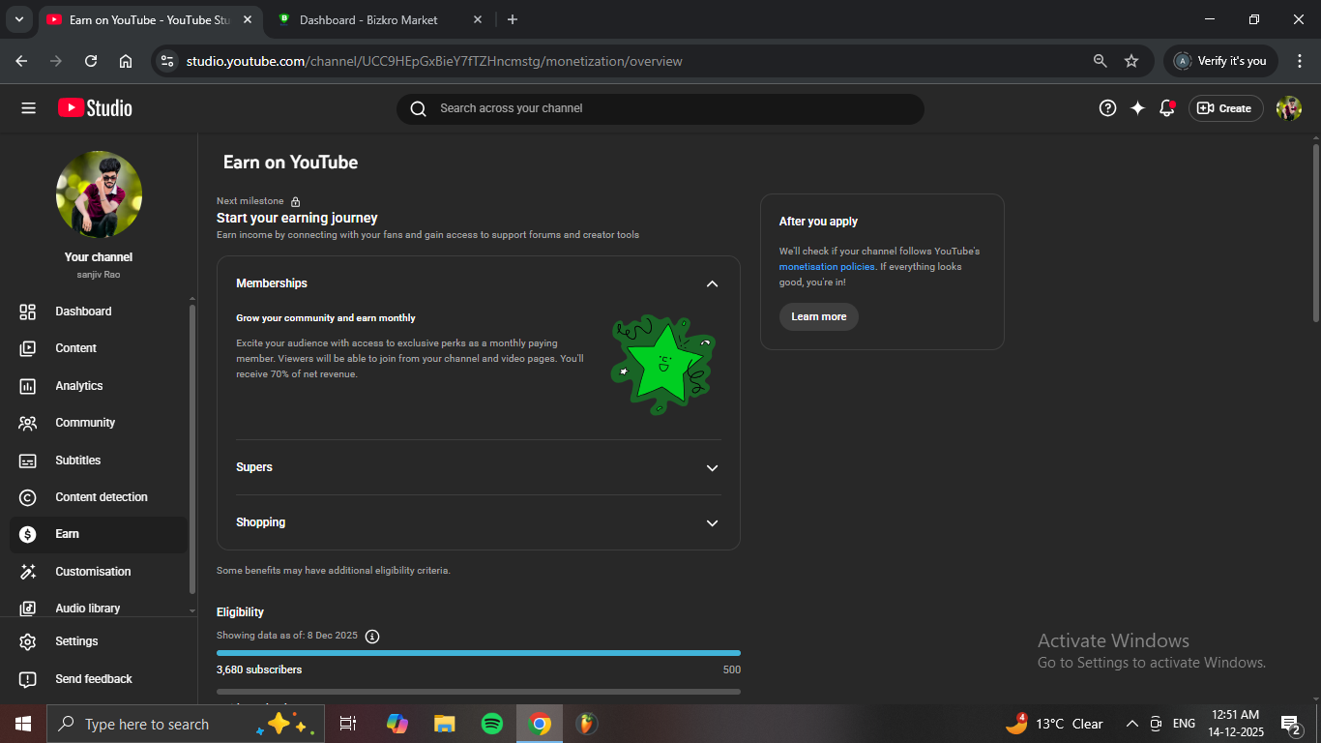Image resolution: width=1321 pixels, height=743 pixels.
Task: Open the Help question mark icon
Action: 1107,108
